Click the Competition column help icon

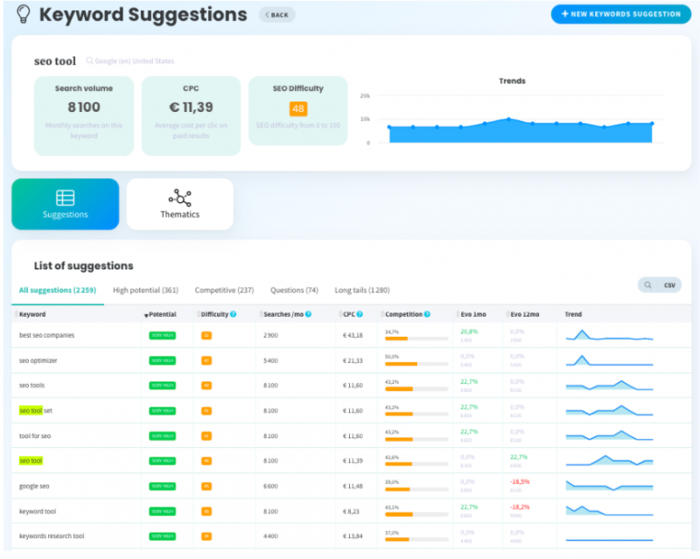tap(427, 314)
